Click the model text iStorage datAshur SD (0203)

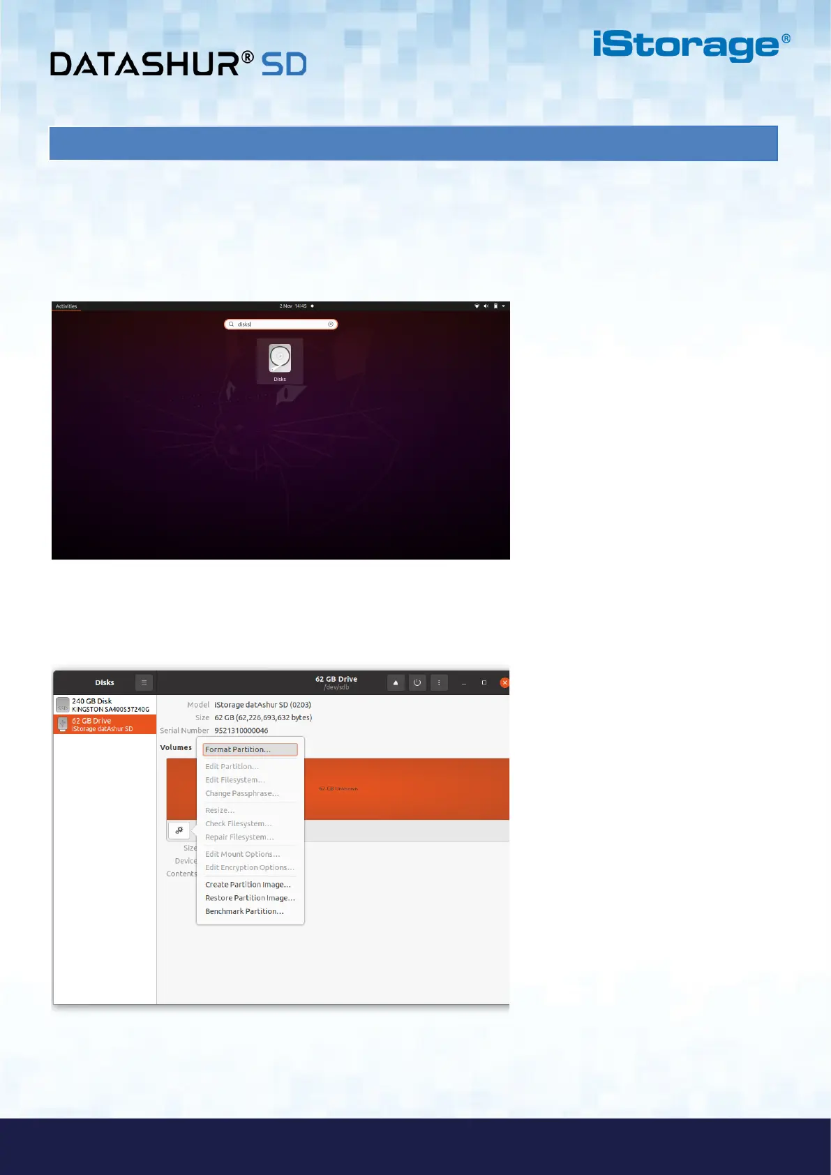263,705
